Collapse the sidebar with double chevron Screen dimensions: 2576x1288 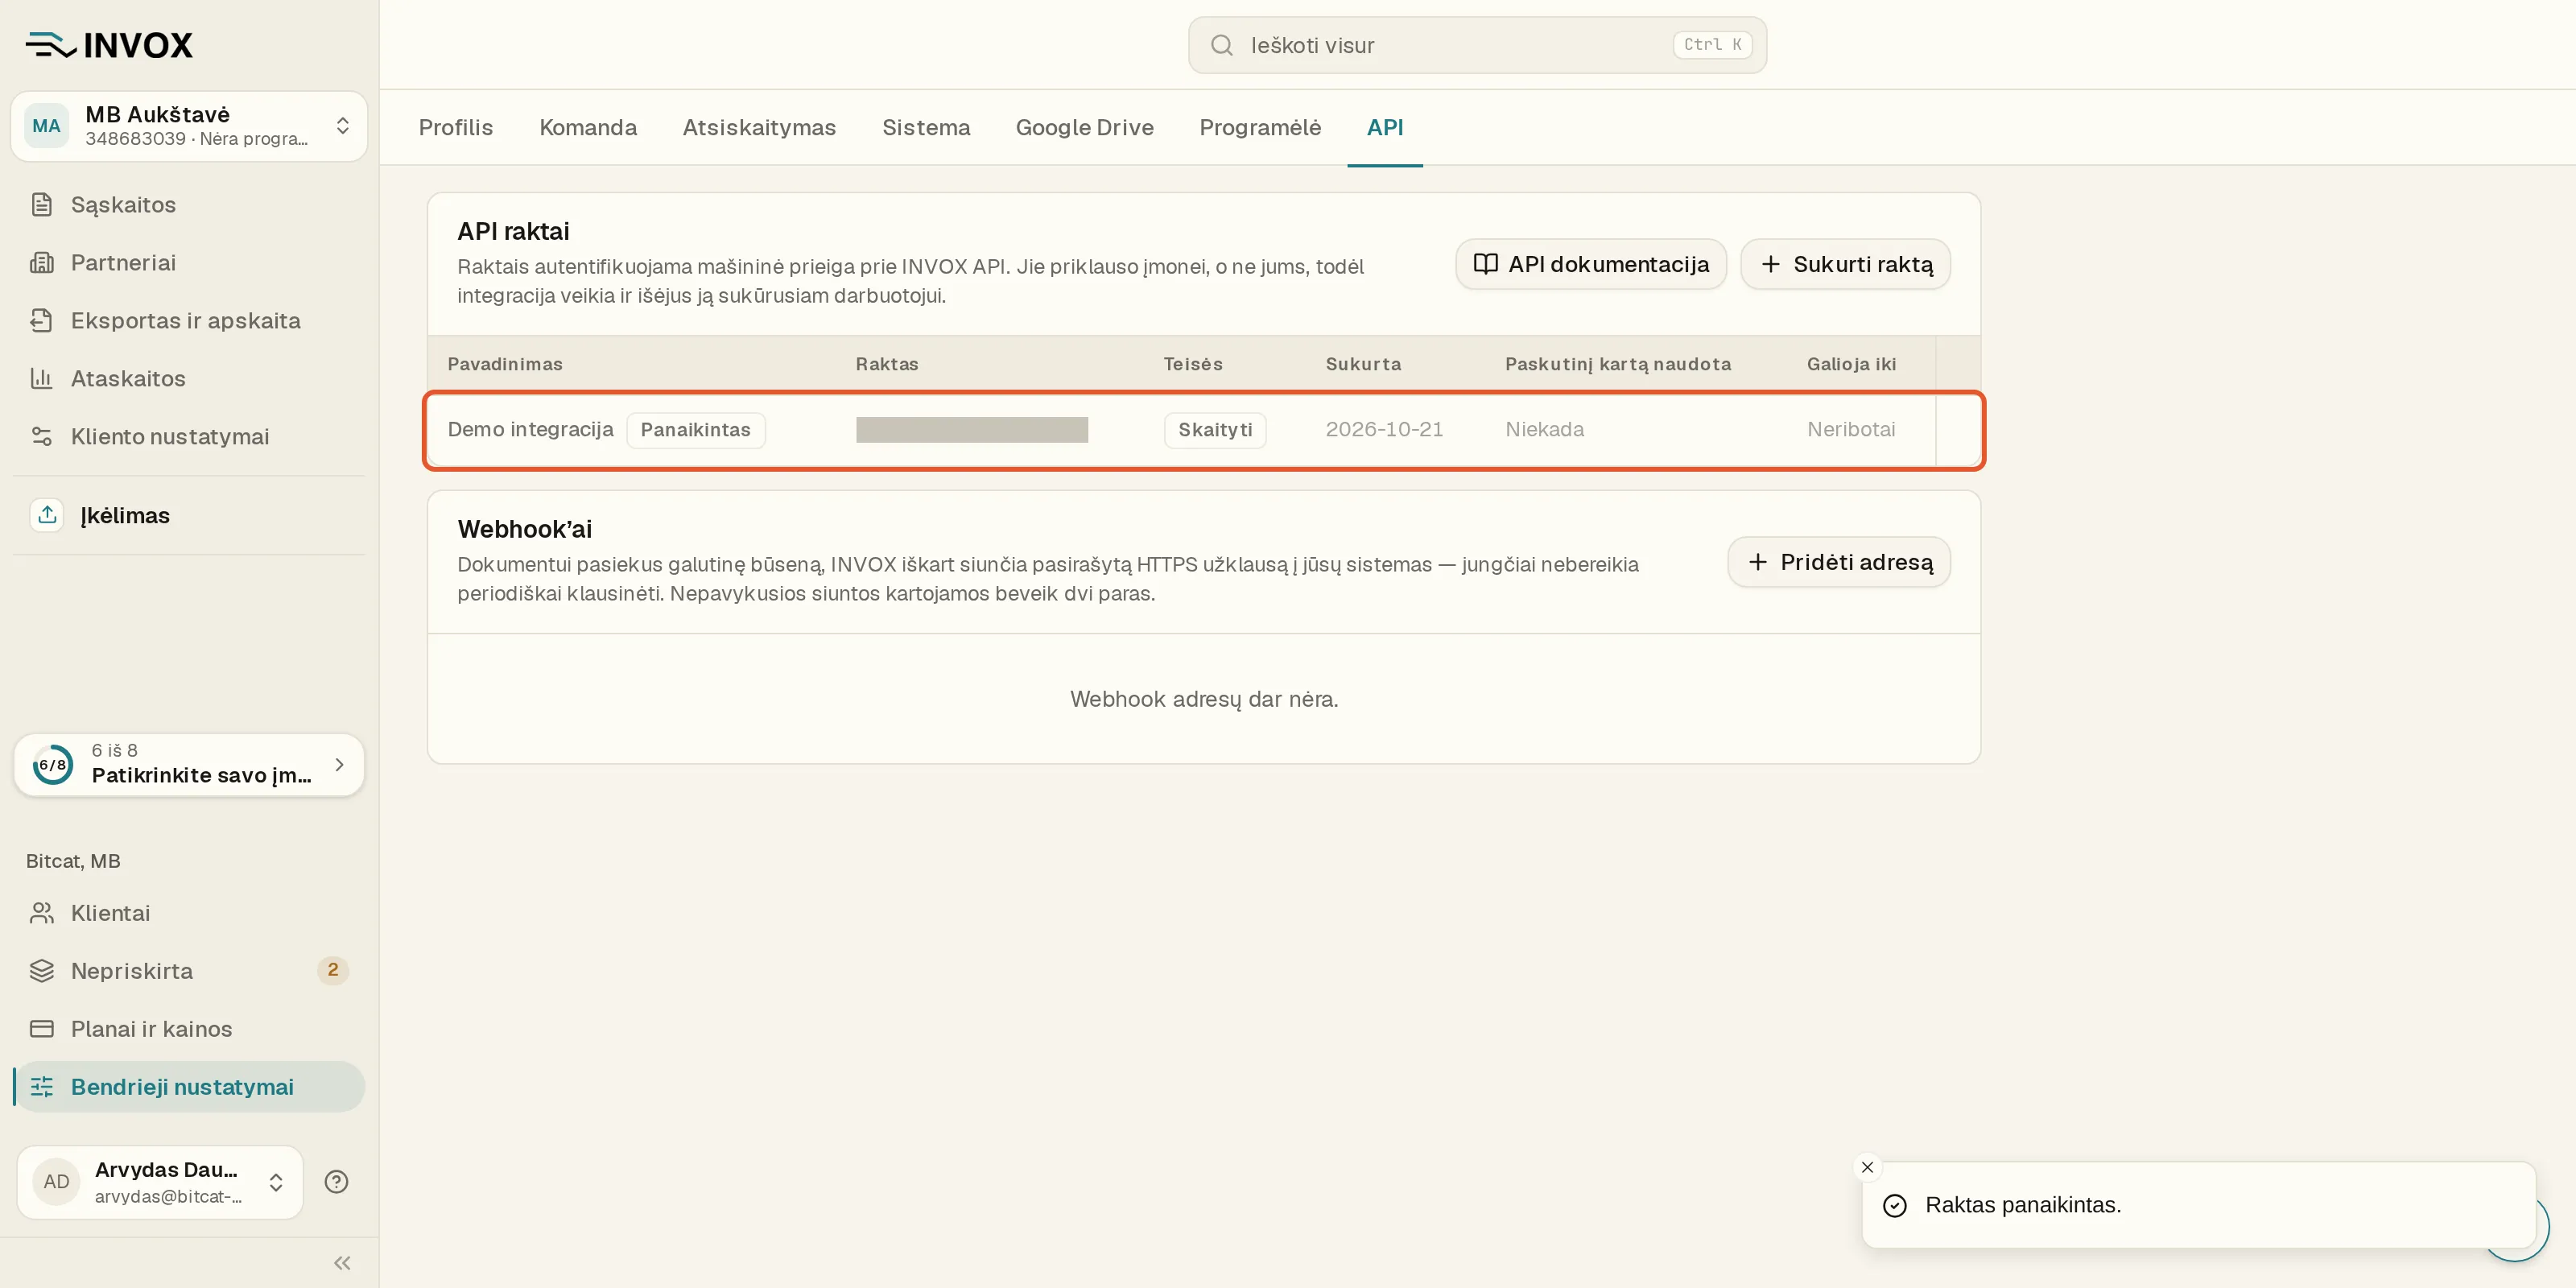(342, 1263)
